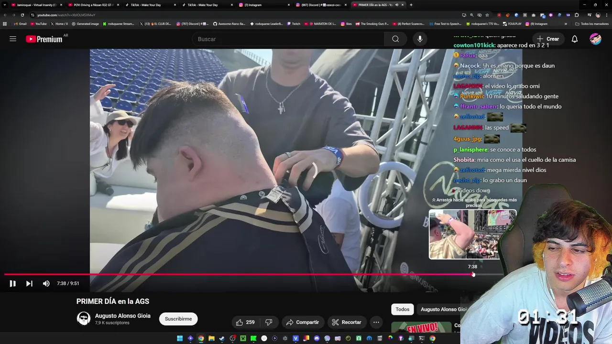Screen dimensions: 612x344
Task: Open Steam from the taskbar
Action: (222, 338)
